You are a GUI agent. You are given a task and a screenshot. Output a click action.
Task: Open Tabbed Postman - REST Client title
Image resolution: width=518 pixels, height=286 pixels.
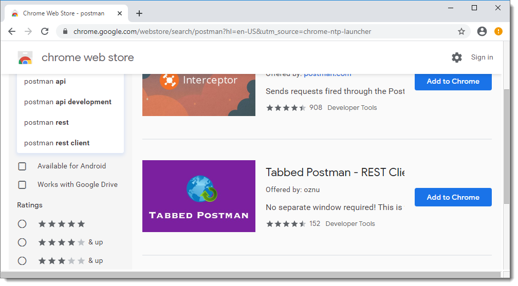[335, 172]
